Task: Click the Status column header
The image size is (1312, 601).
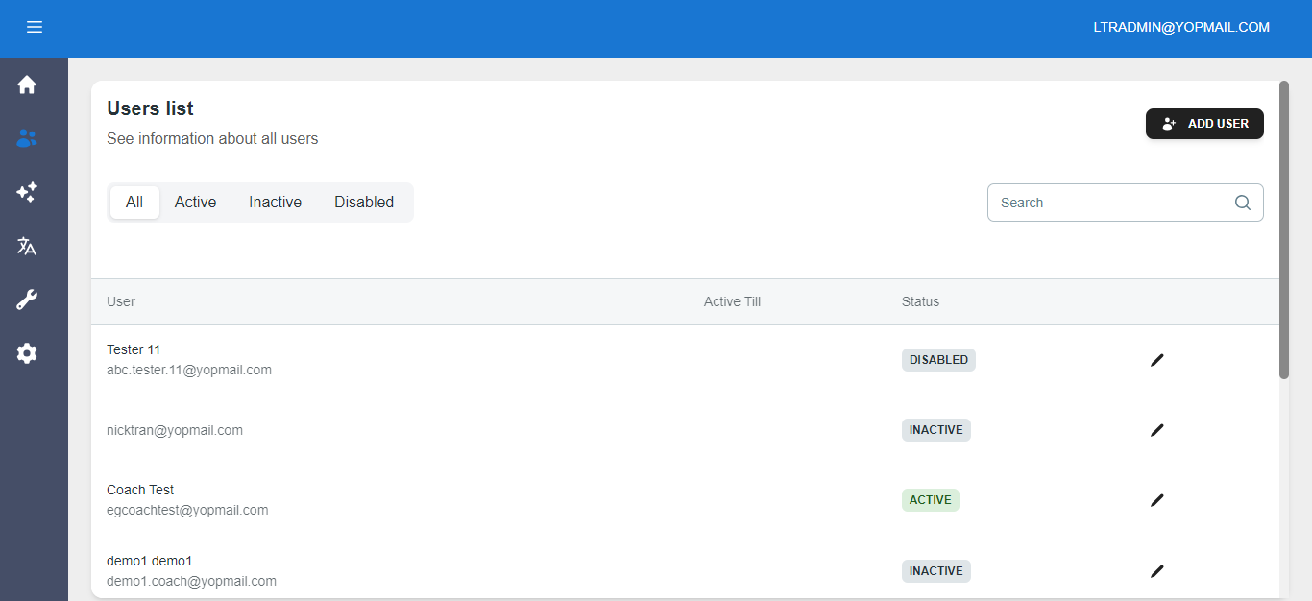Action: pos(920,301)
